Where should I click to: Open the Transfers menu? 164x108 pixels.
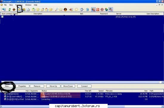pos(19,5)
